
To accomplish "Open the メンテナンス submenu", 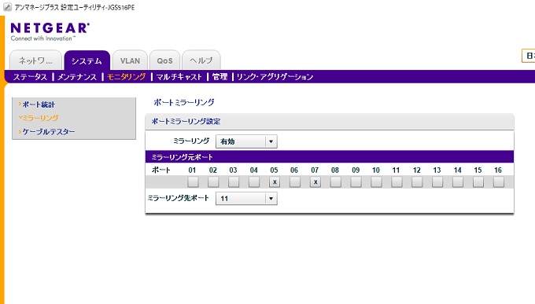I will coord(77,77).
